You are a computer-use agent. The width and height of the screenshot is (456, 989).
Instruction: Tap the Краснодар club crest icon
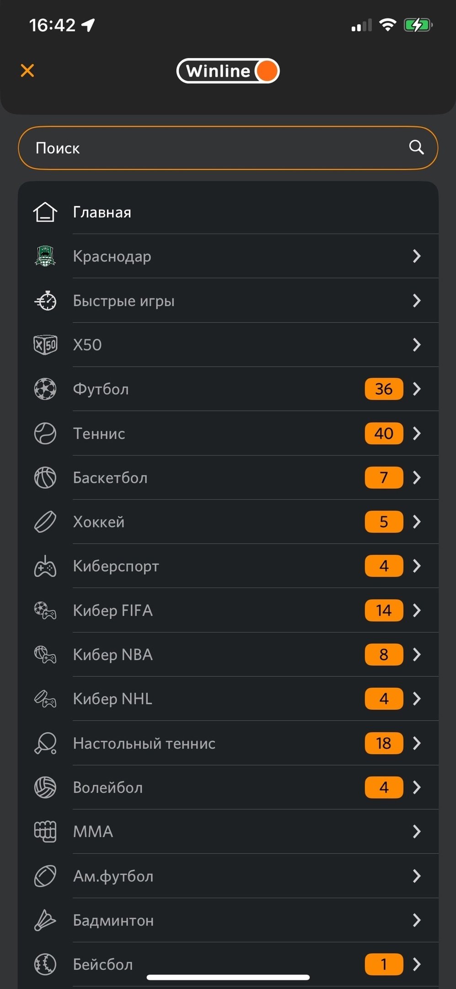pos(45,256)
